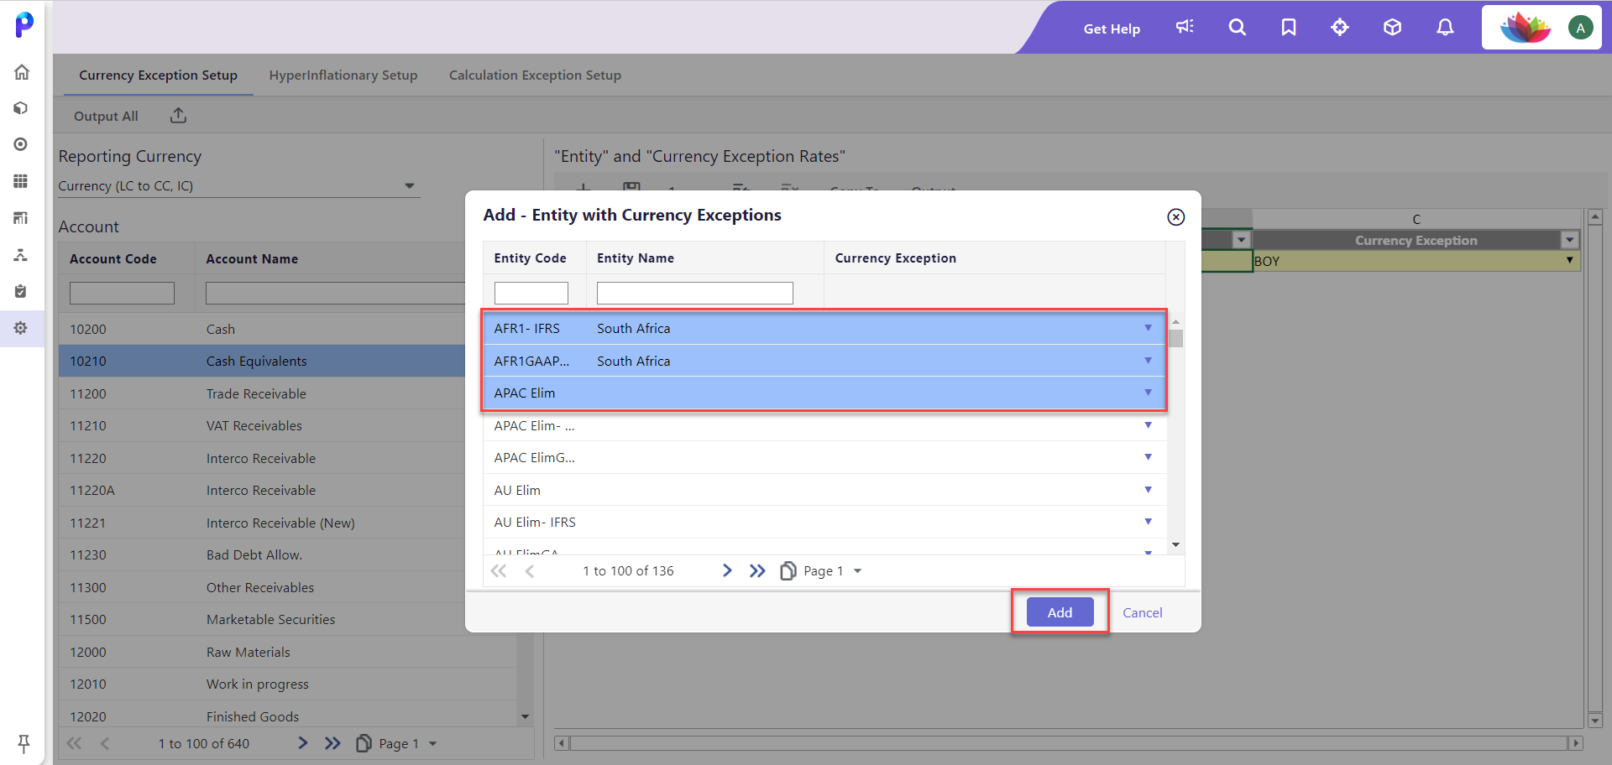Open the search magnifier icon
This screenshot has height=765, width=1612.
pos(1237,27)
